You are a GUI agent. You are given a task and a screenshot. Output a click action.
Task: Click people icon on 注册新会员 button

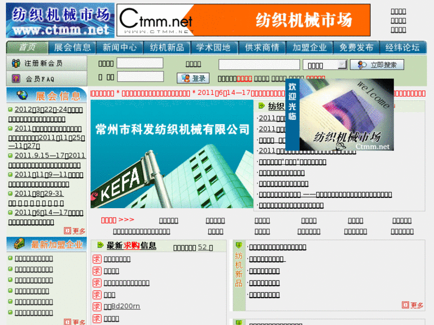[16, 63]
